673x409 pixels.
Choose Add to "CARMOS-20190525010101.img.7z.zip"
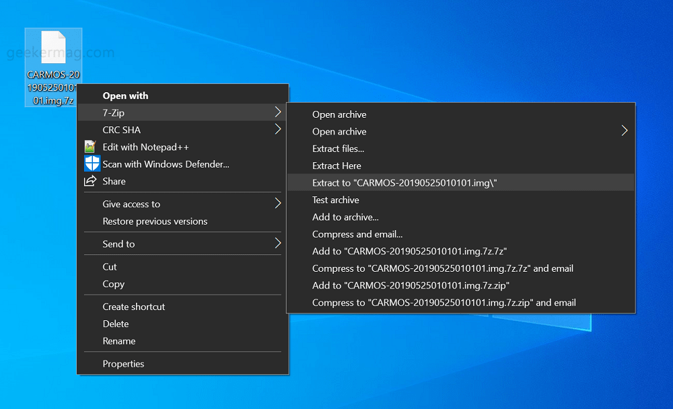461,285
